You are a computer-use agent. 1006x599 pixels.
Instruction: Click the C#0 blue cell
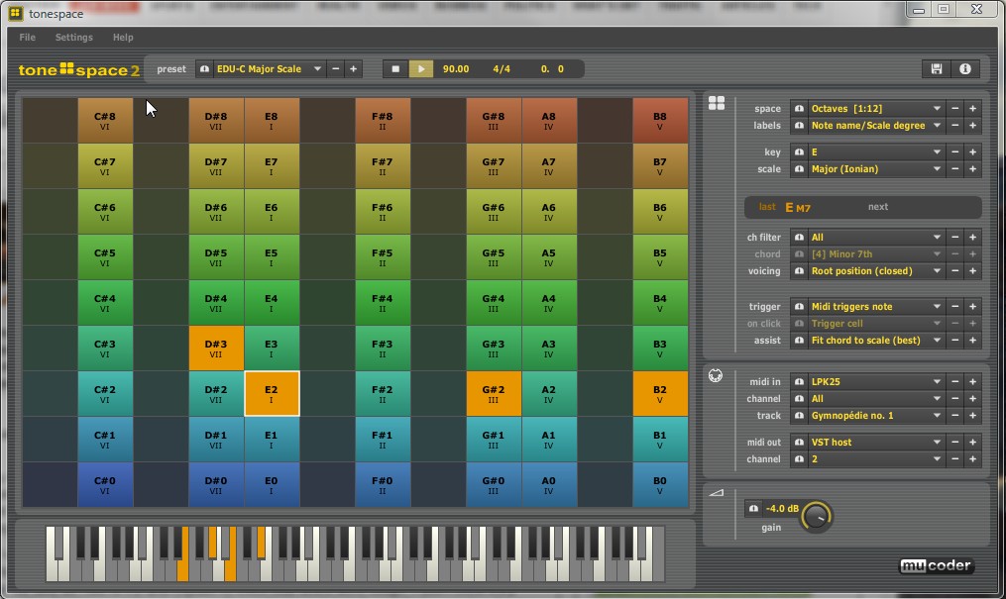[x=105, y=484]
